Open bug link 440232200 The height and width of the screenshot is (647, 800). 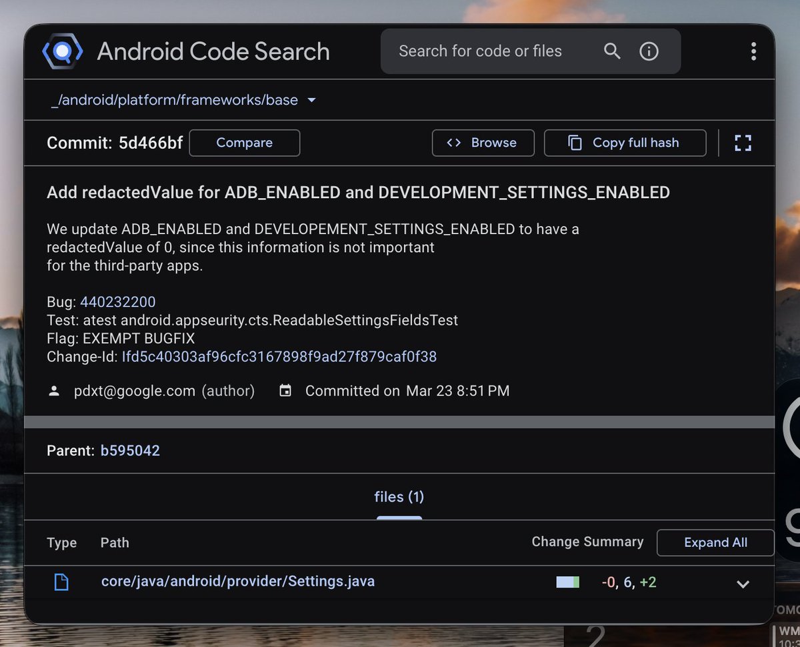(118, 302)
